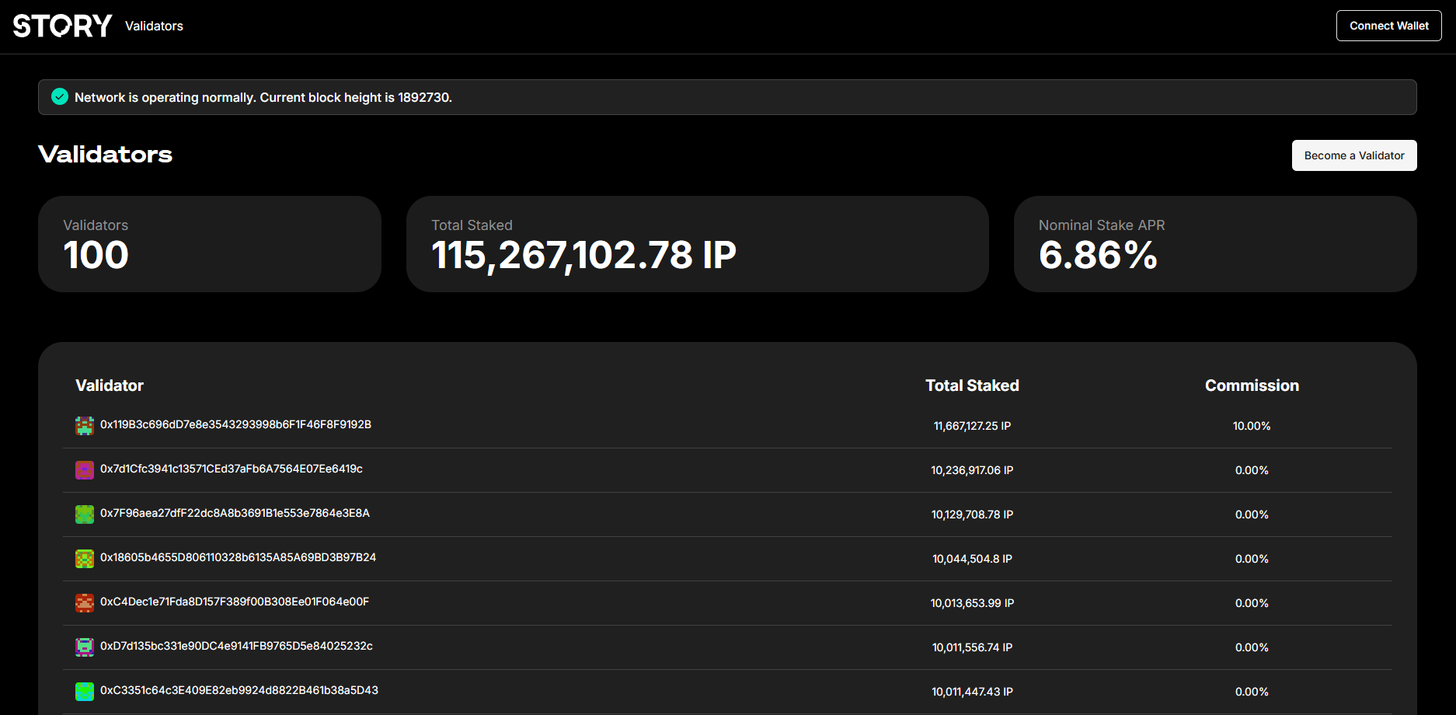Click the Validator column header

coord(110,385)
